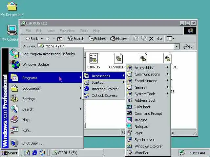Select Synchronize in Accessories menu
The height and width of the screenshot is (157, 210).
click(148, 140)
